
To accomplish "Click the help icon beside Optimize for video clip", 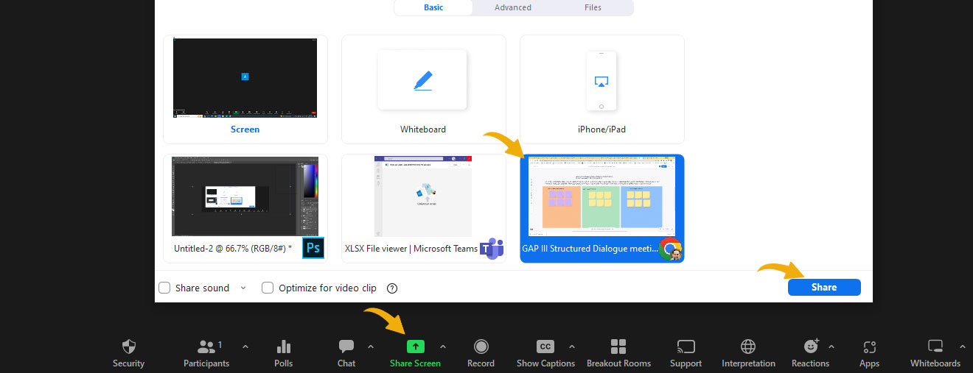I will (x=392, y=288).
